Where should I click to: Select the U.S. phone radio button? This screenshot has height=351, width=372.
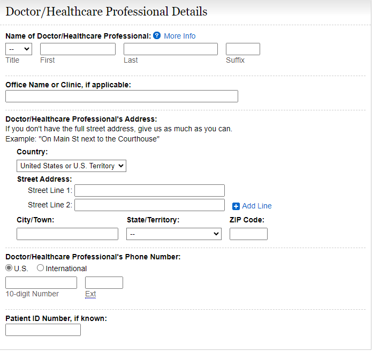click(9, 268)
